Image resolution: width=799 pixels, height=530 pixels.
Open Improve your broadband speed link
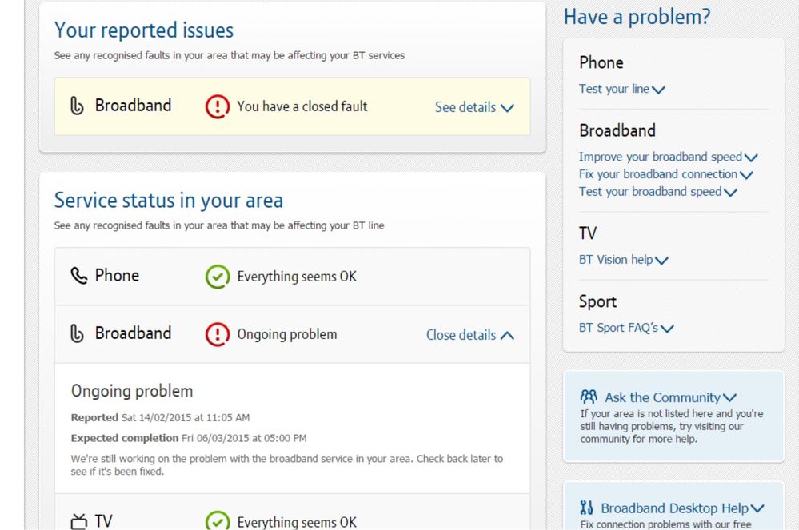click(x=668, y=157)
